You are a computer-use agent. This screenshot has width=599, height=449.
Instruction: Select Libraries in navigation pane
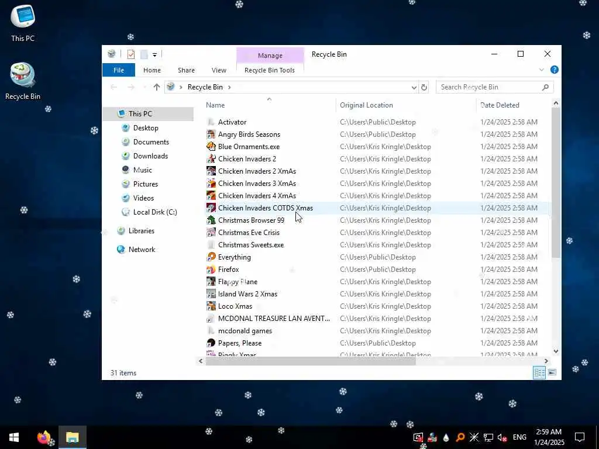click(142, 230)
